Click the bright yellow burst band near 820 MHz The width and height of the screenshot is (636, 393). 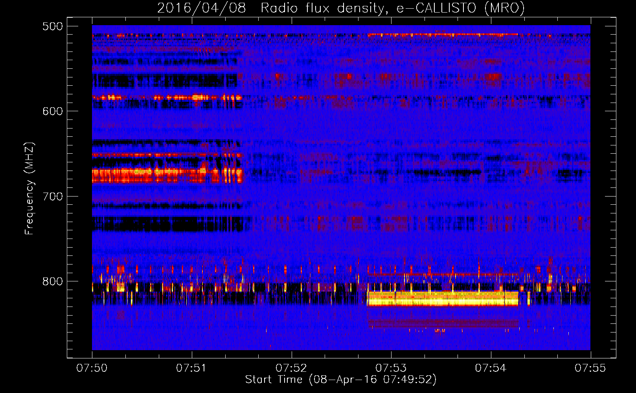click(443, 299)
